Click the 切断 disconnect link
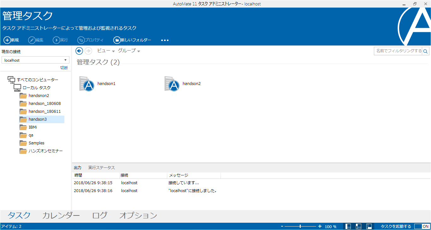The height and width of the screenshot is (230, 431). [64, 68]
